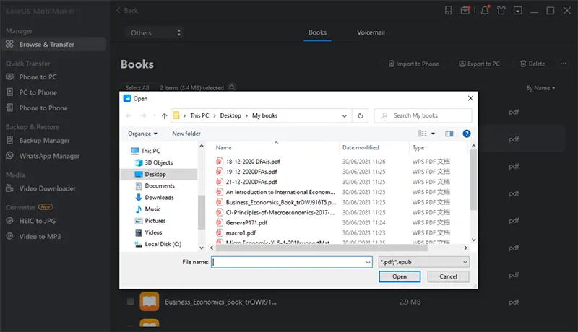The height and width of the screenshot is (332, 578).
Task: Switch to the Voicemail tab
Action: click(371, 32)
